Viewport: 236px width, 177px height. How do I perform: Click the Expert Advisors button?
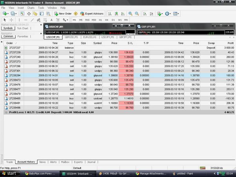[92, 14]
